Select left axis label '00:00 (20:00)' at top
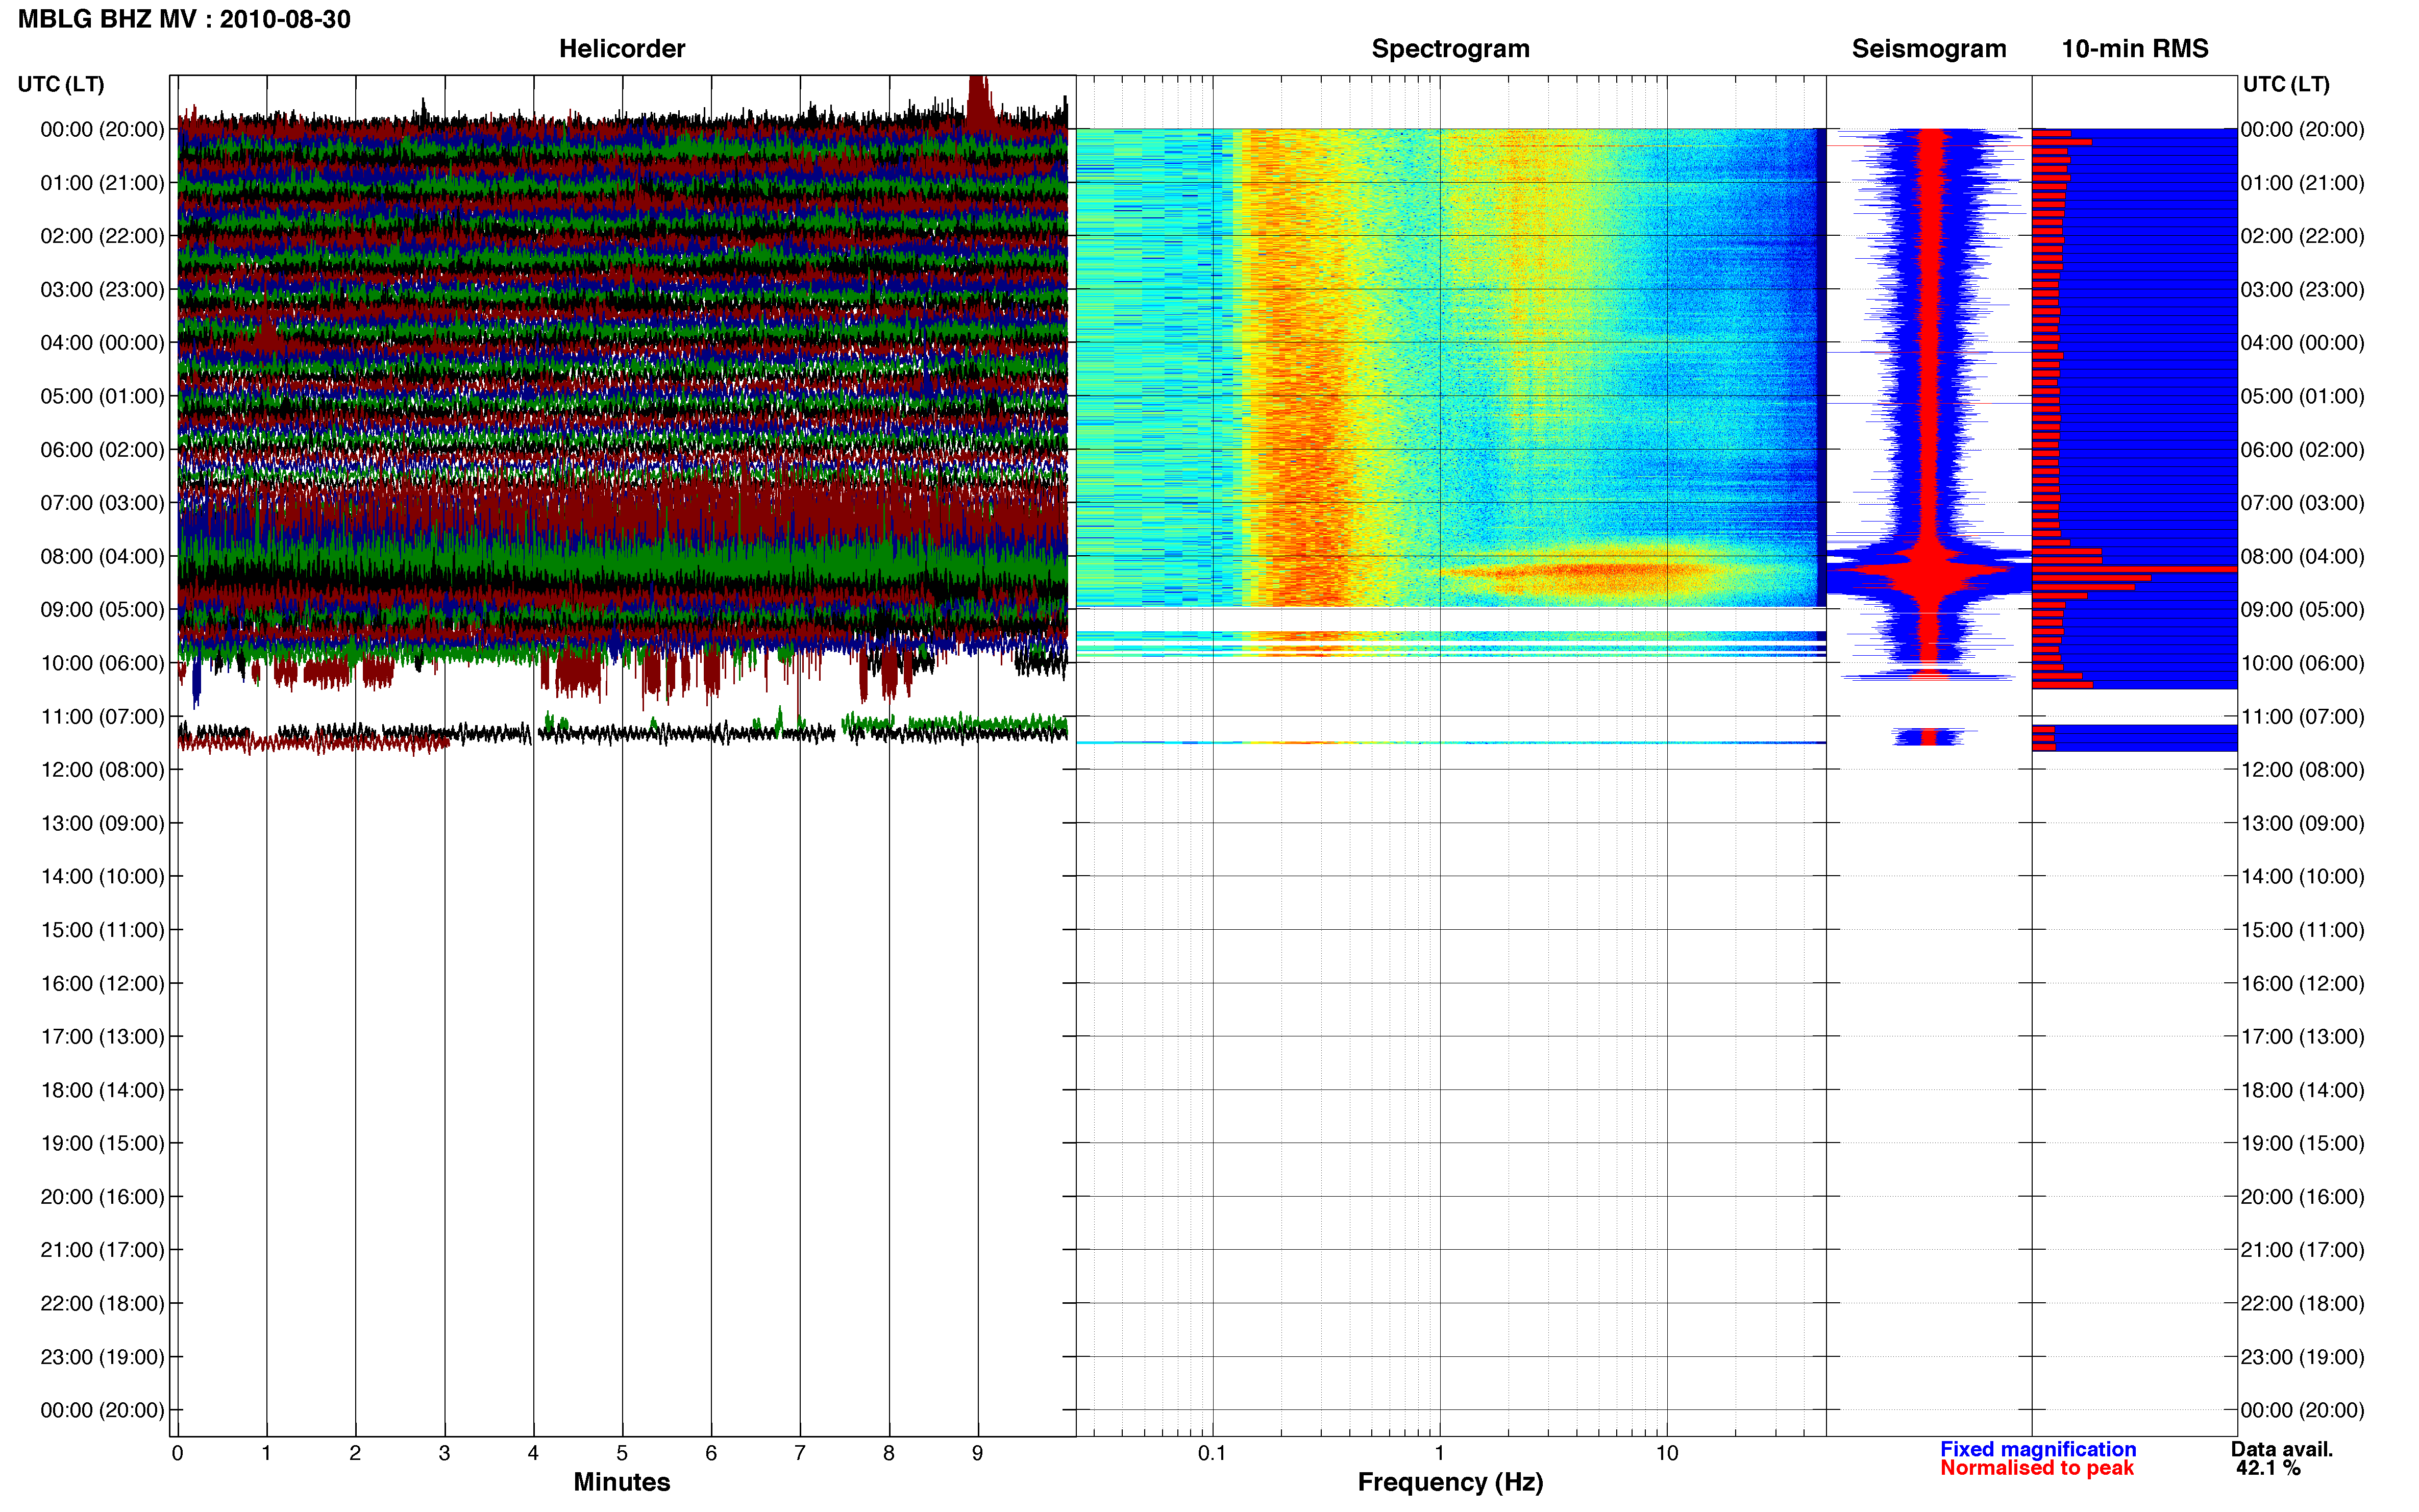 click(x=102, y=129)
